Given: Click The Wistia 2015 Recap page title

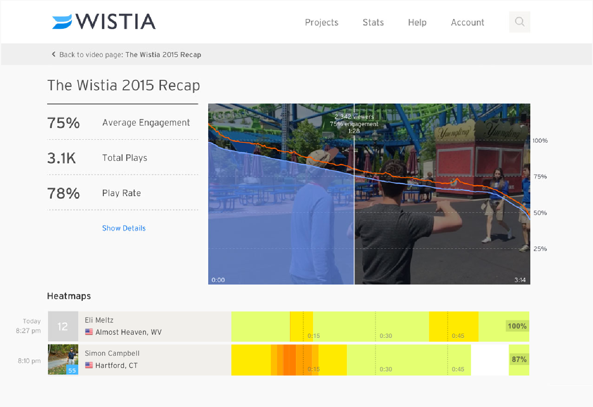Looking at the screenshot, I should click(124, 85).
